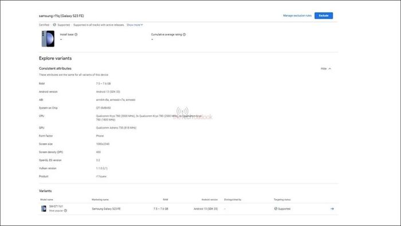401x226 pixels.
Task: Click the Model name column header
Action: click(46, 200)
